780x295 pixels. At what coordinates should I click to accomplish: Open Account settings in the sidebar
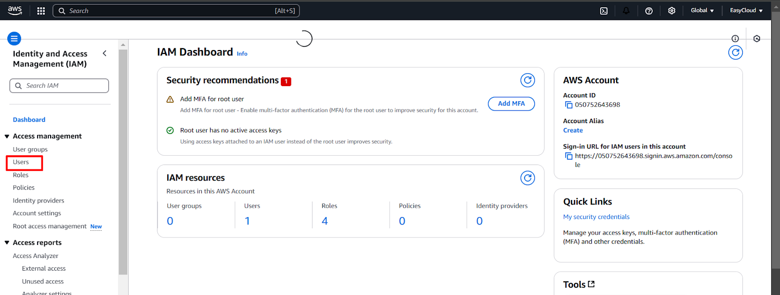37,213
